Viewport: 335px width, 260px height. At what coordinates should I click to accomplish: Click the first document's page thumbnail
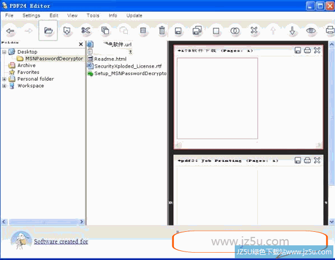[217, 98]
